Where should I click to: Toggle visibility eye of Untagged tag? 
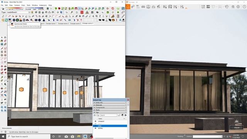click(95, 121)
